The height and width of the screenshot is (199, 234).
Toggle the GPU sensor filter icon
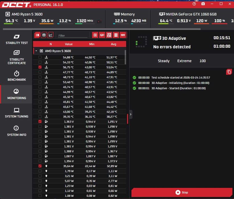[102, 35]
